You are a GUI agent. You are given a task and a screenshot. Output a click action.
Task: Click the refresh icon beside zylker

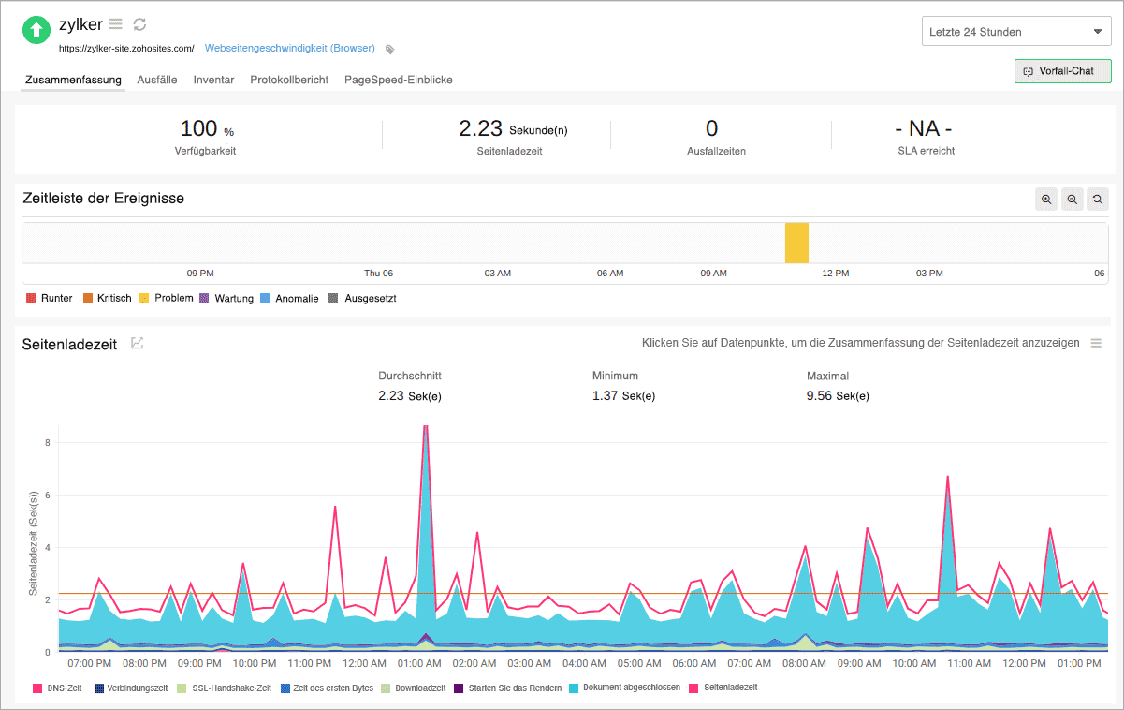click(x=139, y=24)
